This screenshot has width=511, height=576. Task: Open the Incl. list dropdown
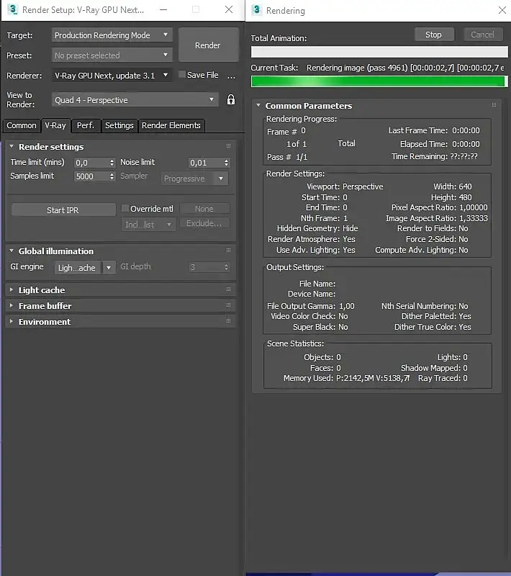(148, 225)
